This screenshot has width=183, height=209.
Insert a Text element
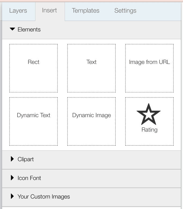click(91, 68)
